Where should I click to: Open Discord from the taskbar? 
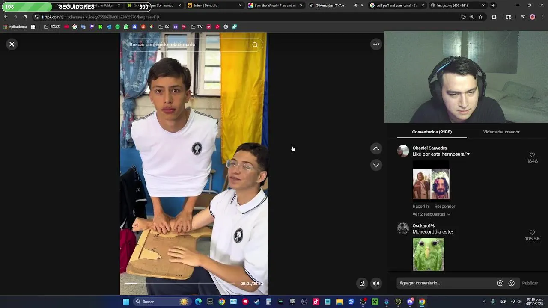click(410, 302)
